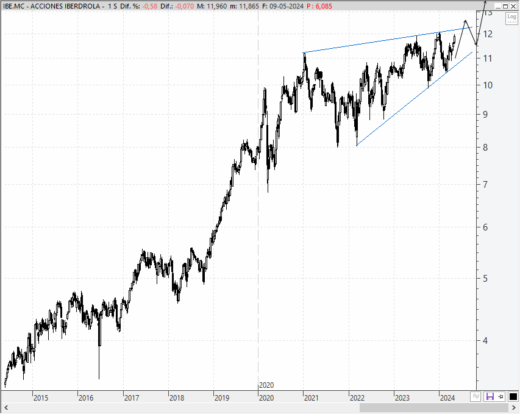Viewport: 520px width, 414px height.
Task: Click the price level 4 on scale
Action: 485,340
